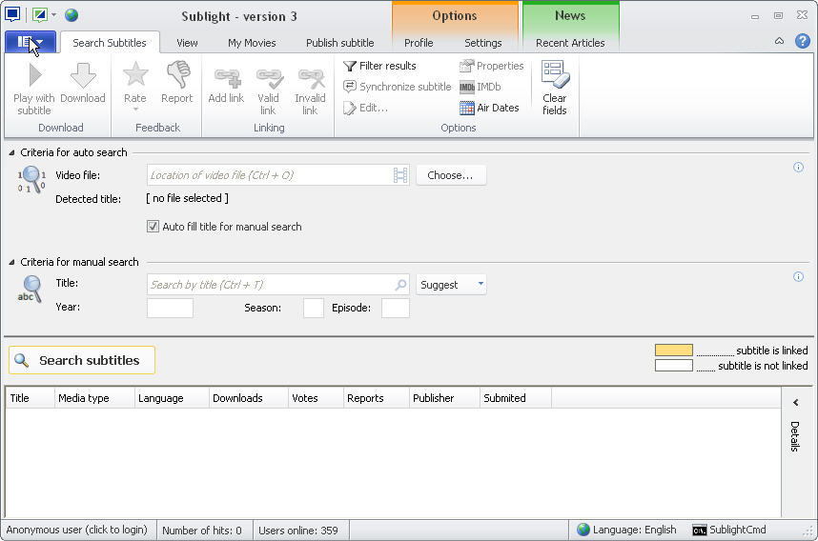Click the Invalid link icon

[311, 78]
